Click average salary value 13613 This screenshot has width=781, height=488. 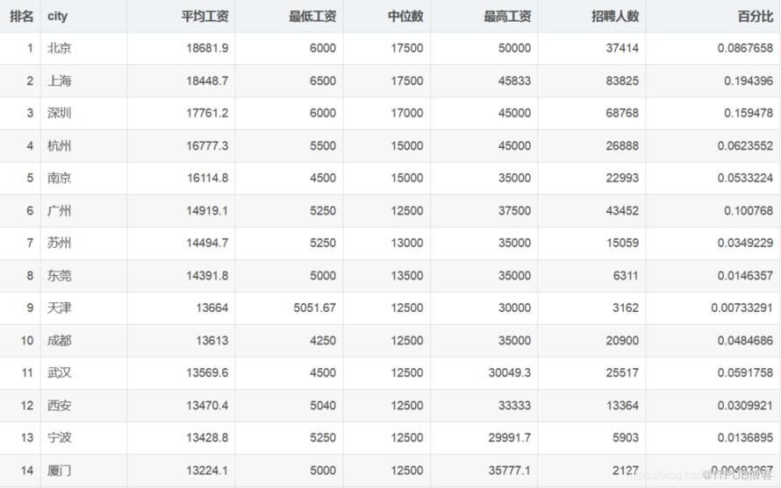coord(212,341)
